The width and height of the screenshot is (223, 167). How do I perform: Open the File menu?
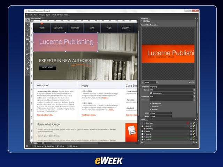click(x=27, y=15)
